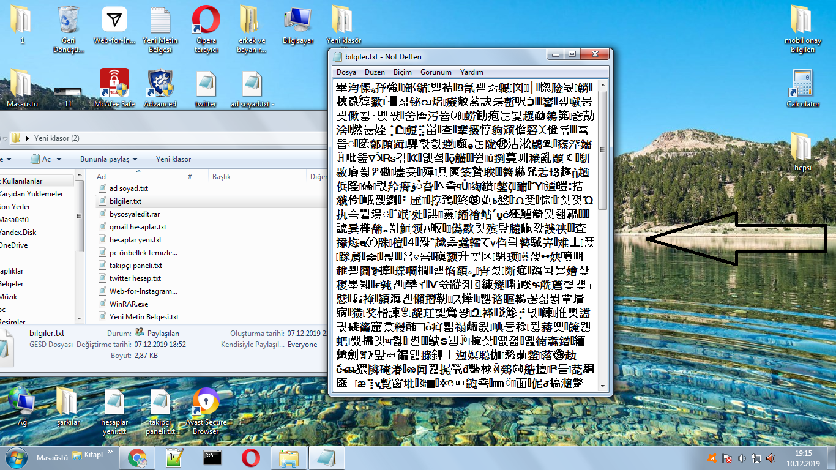Select takipçi paneli.txt in the Explorer list
836x470 pixels.
pyautogui.click(x=136, y=266)
